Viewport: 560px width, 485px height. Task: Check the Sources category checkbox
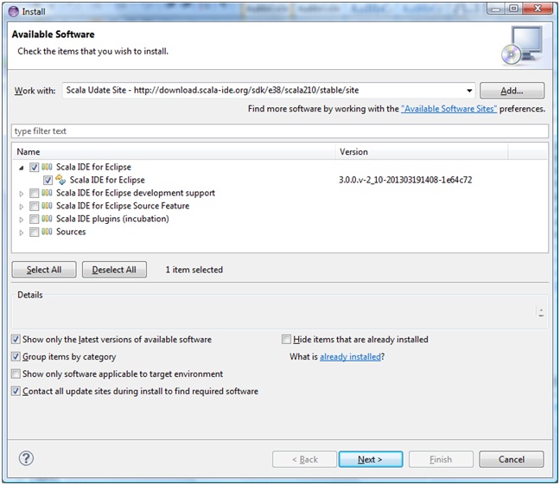(x=35, y=233)
